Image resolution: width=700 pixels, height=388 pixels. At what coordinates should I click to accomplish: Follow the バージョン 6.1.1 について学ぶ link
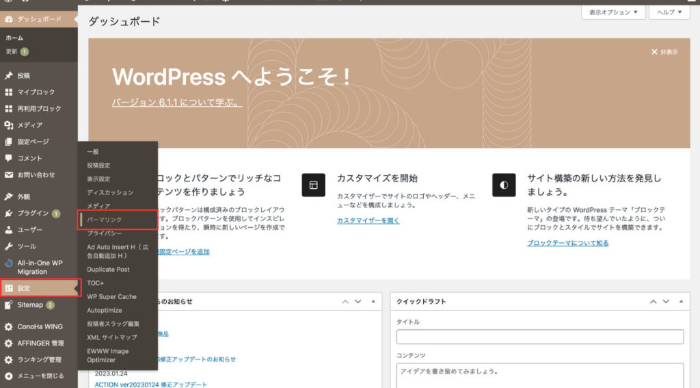(177, 103)
